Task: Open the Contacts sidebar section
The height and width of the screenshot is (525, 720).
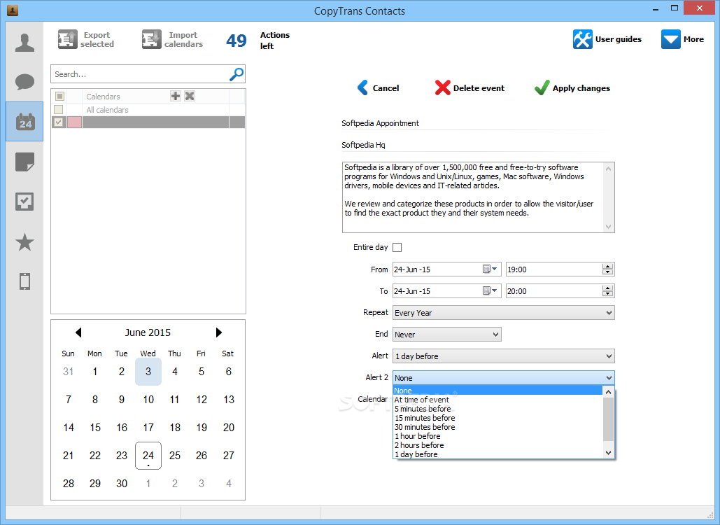Action: [24, 43]
